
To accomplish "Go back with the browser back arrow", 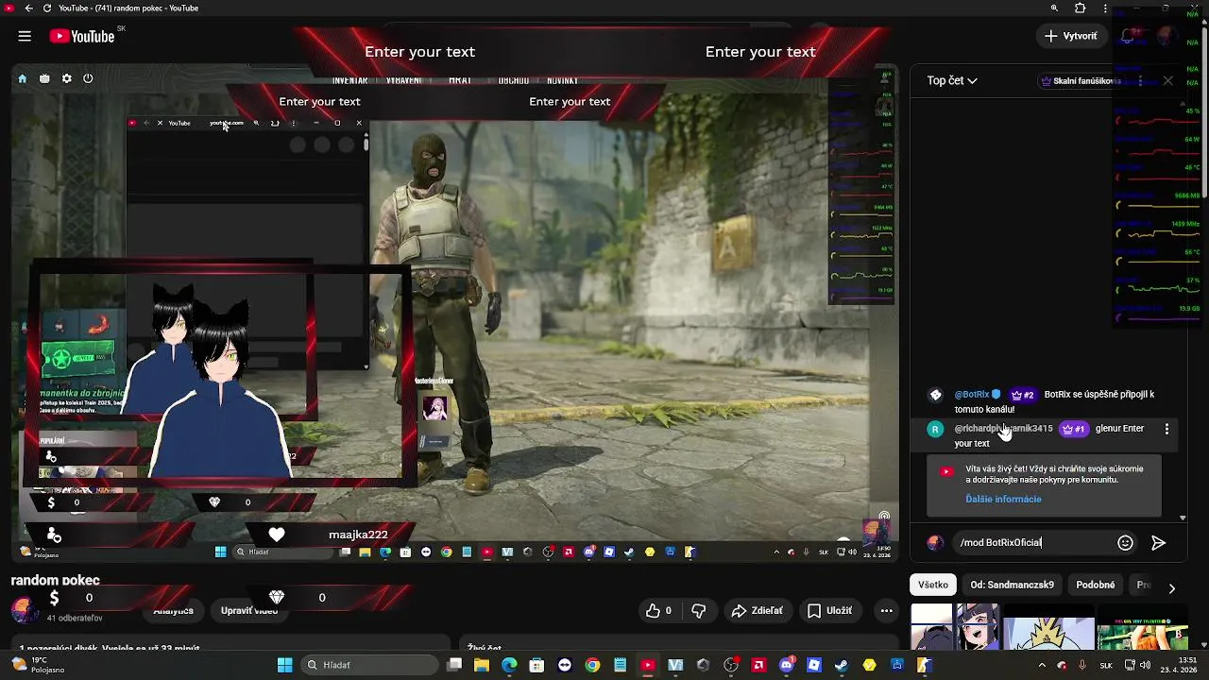I will (x=29, y=8).
